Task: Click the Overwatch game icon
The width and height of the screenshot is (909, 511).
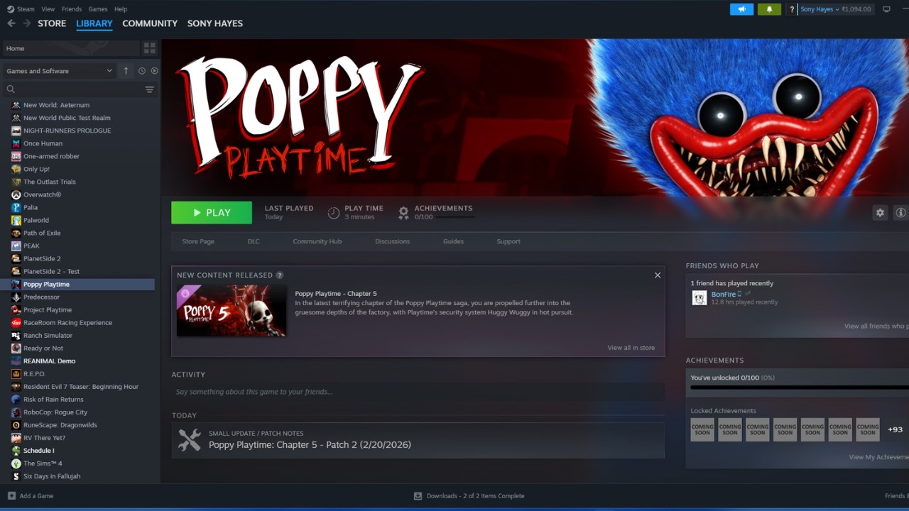Action: point(16,194)
